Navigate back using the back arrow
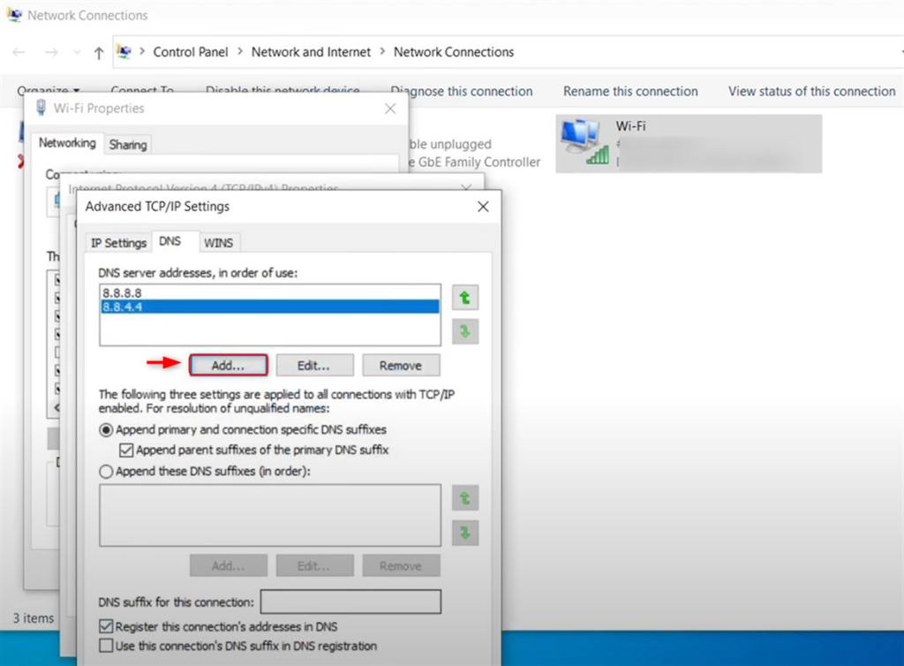The width and height of the screenshot is (904, 666). [19, 52]
